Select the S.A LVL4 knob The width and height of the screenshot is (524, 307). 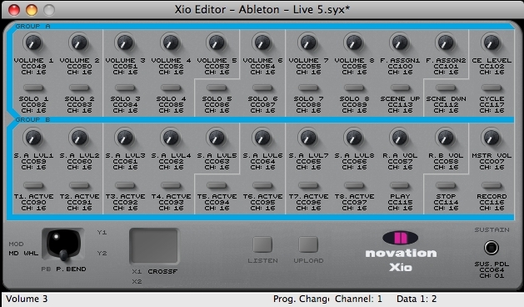point(171,138)
